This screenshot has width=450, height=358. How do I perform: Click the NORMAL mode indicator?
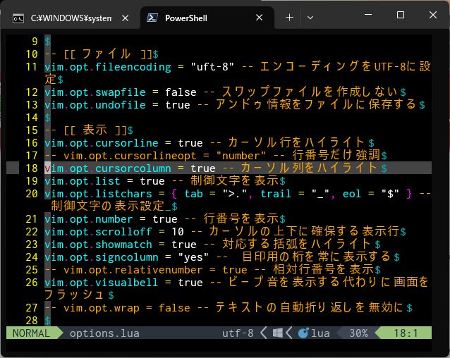[x=31, y=333]
